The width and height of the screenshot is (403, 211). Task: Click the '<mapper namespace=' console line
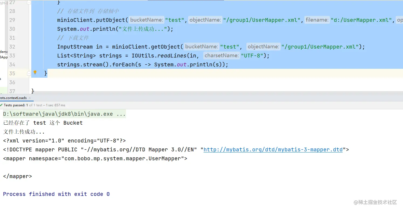pyautogui.click(x=95, y=158)
